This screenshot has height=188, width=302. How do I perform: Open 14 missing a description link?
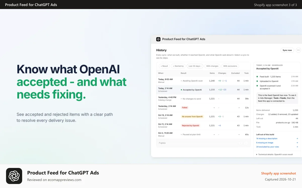[x=267, y=139]
